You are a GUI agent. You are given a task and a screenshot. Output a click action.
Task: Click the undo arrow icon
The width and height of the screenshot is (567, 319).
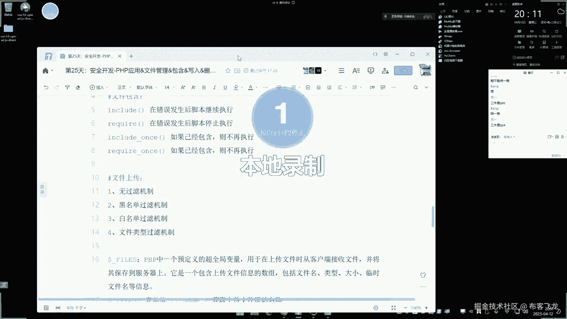(46, 87)
